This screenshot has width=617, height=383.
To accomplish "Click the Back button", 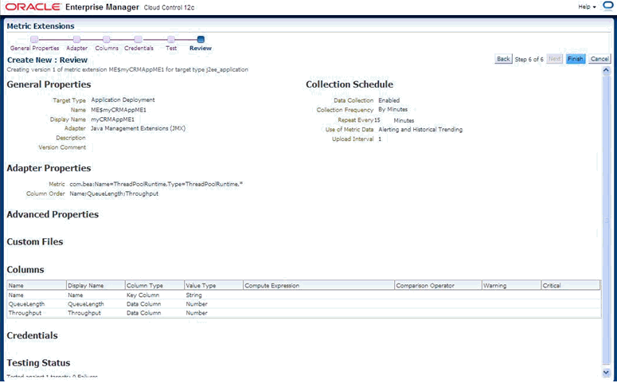I will [x=503, y=59].
